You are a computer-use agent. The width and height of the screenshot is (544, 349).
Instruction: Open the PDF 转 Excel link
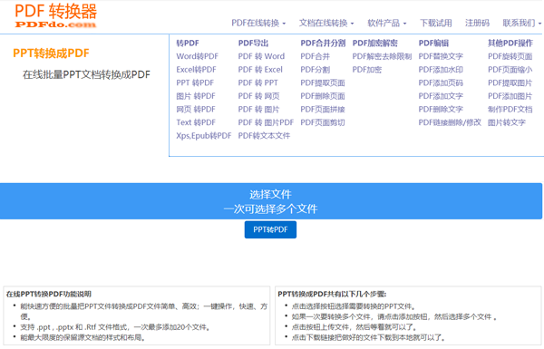tap(260, 70)
